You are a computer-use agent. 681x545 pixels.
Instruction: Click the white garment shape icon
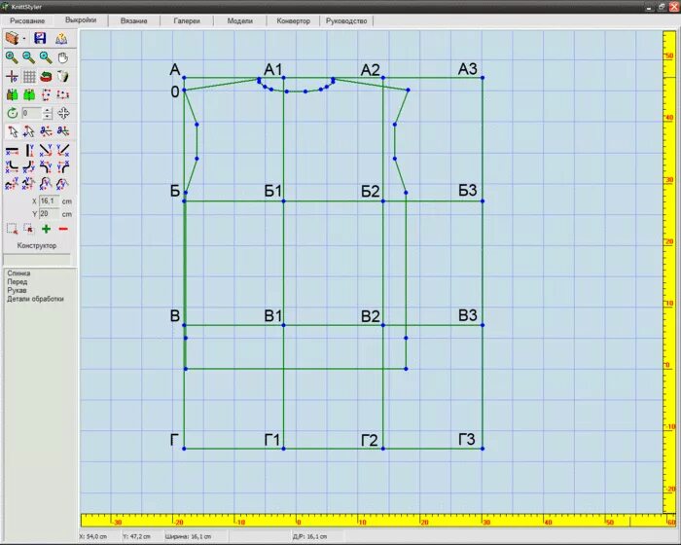(63, 77)
